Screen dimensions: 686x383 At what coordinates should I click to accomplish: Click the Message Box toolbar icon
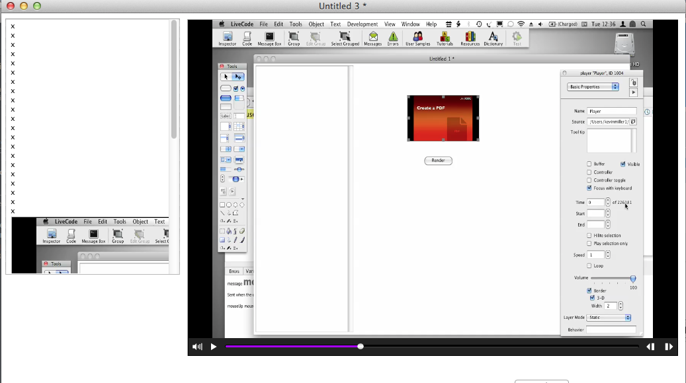coord(269,38)
